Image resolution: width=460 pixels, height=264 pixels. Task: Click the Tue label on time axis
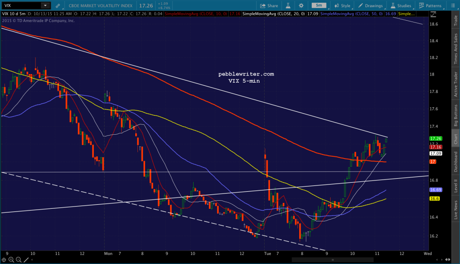coord(268,253)
